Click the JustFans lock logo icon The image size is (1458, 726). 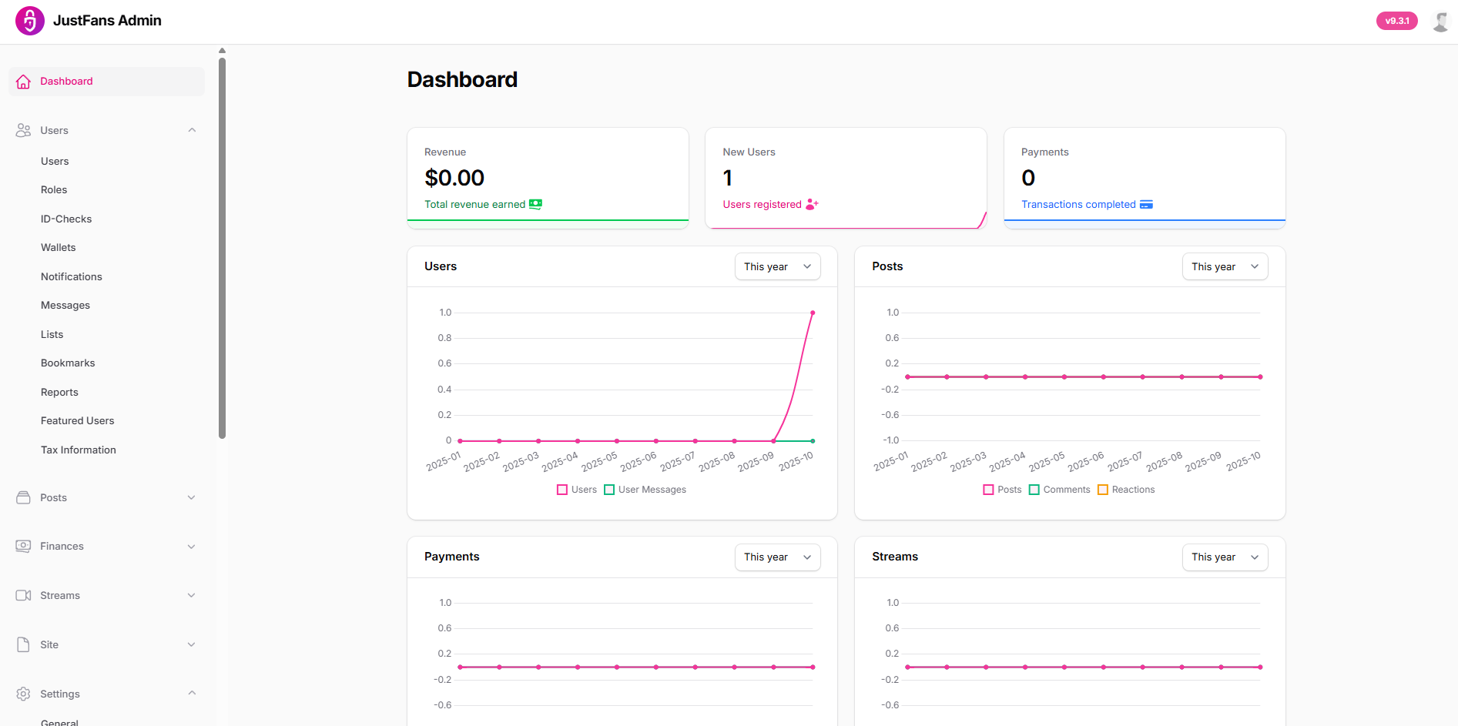29,21
